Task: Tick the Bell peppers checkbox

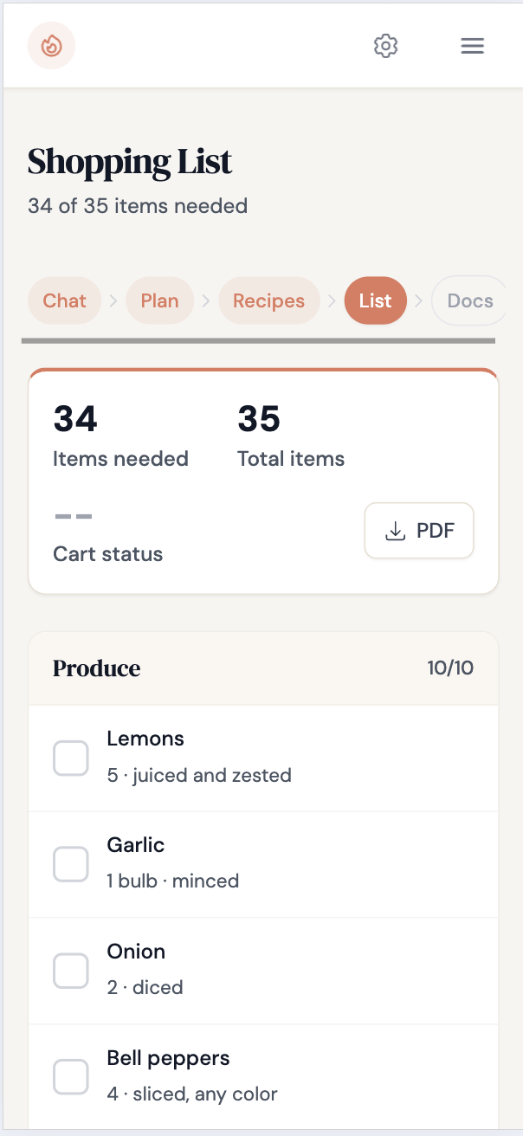Action: tap(70, 1076)
